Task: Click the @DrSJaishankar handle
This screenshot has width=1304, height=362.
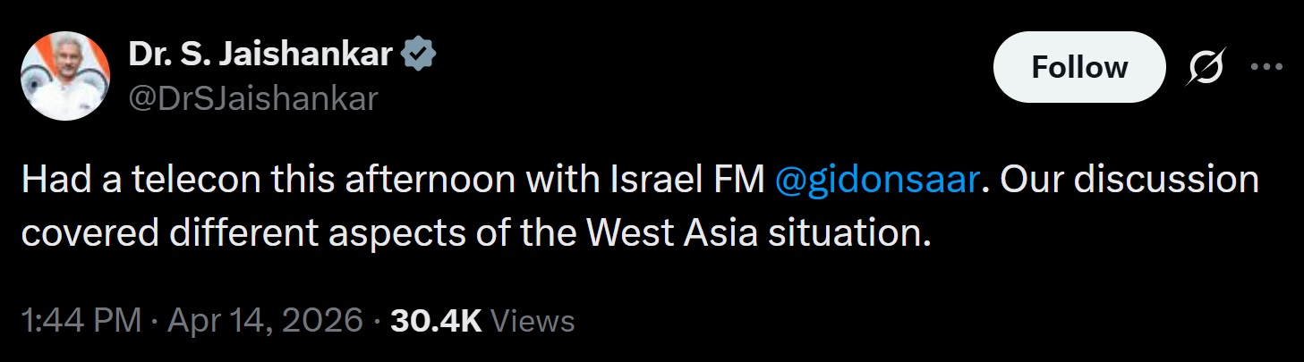Action: (x=253, y=99)
